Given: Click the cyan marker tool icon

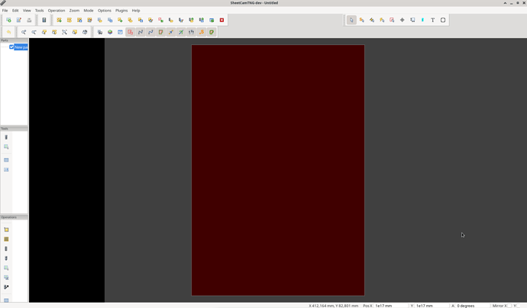Looking at the screenshot, I should [x=422, y=21].
